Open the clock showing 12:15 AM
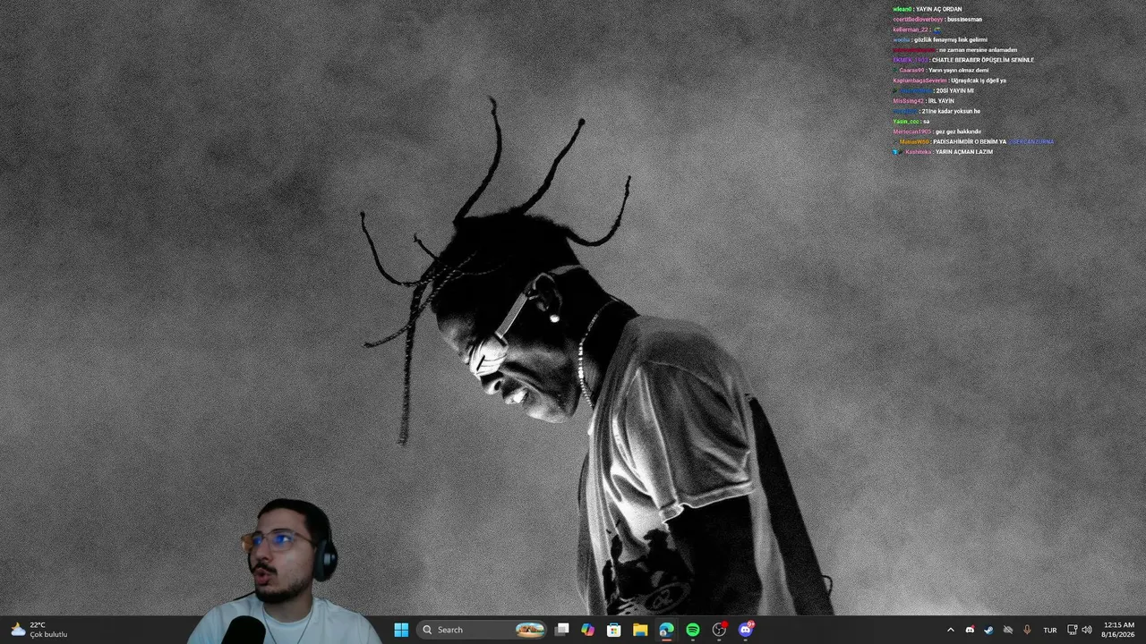 pos(1118,630)
